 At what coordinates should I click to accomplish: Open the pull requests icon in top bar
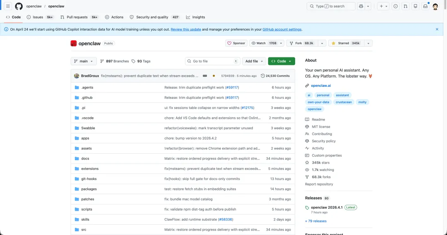(405, 6)
